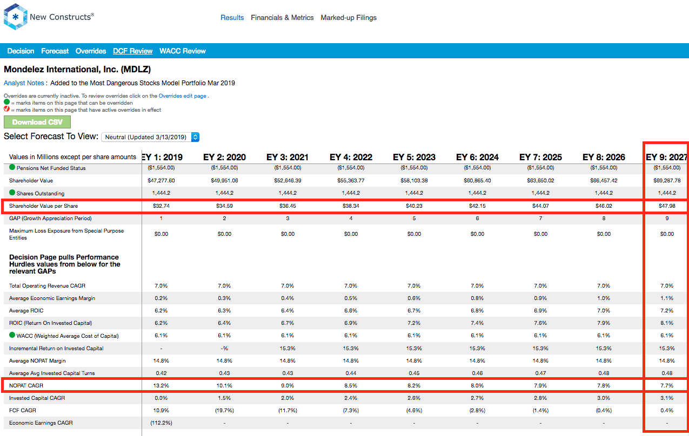The image size is (689, 436).
Task: Click the $69,287.78 Shareholder Value cell
Action: click(667, 180)
